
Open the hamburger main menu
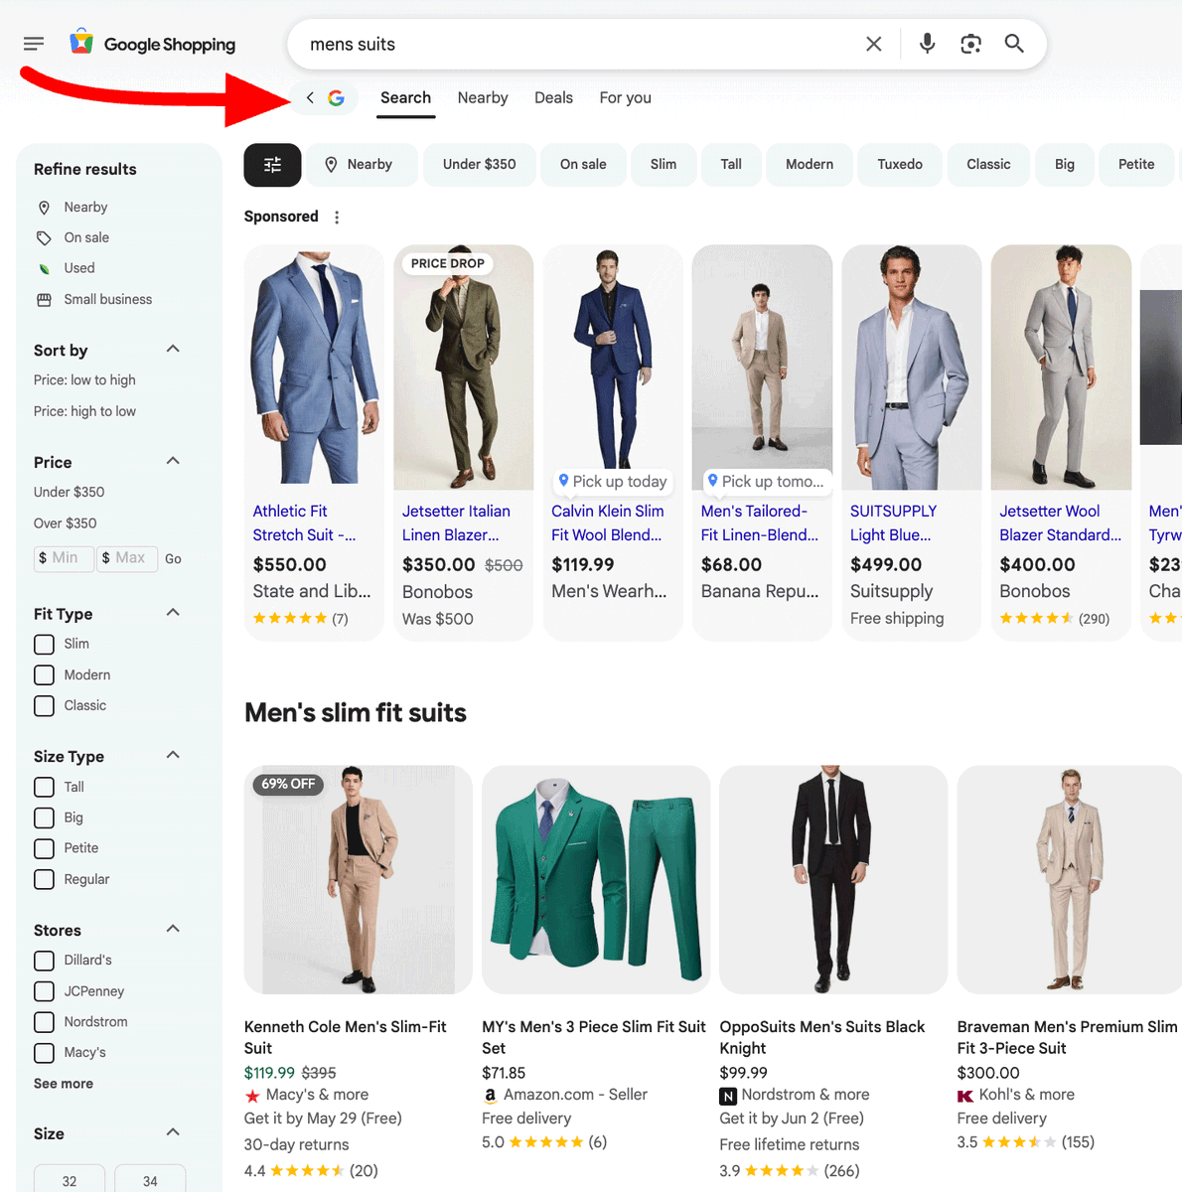(34, 44)
